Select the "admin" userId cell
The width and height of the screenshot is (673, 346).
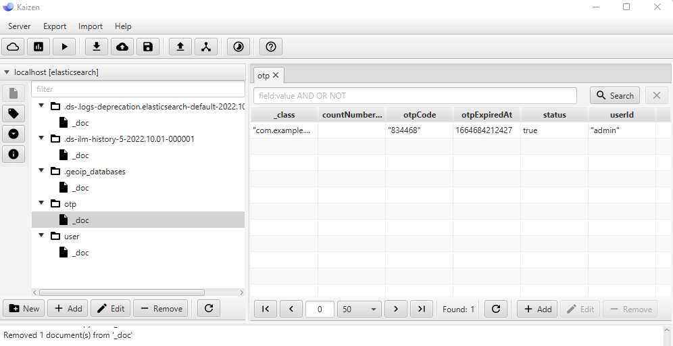pos(622,130)
